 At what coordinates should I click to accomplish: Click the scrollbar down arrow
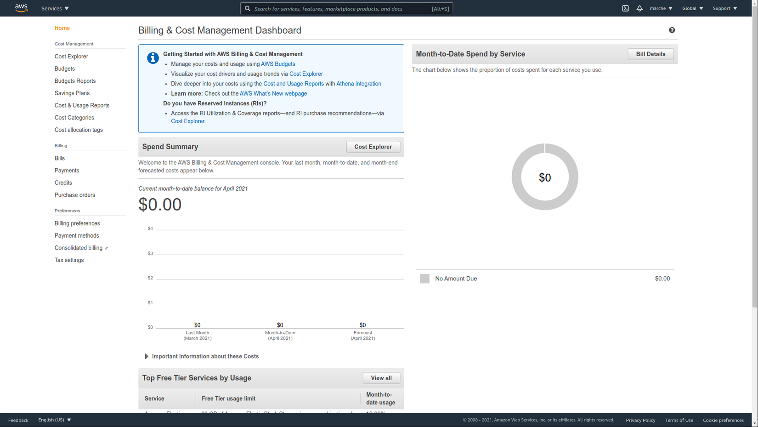point(755,423)
